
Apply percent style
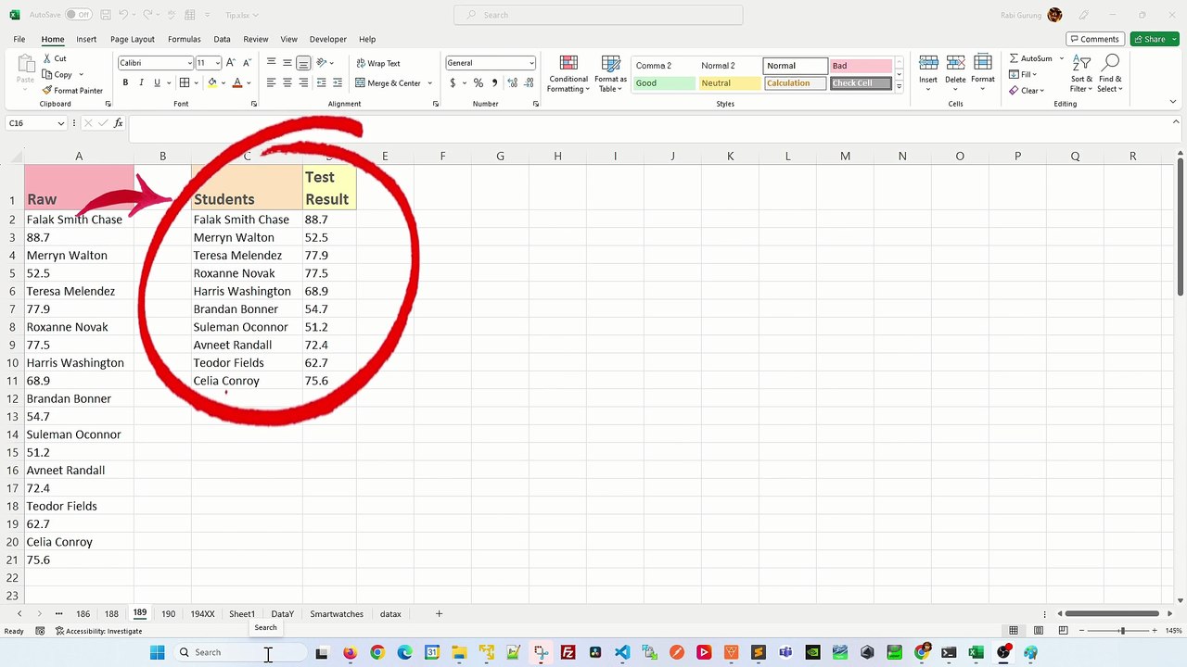click(x=479, y=82)
